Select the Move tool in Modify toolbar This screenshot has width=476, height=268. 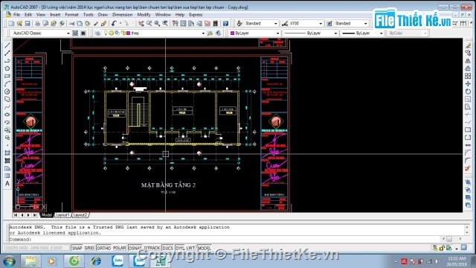(x=468, y=84)
